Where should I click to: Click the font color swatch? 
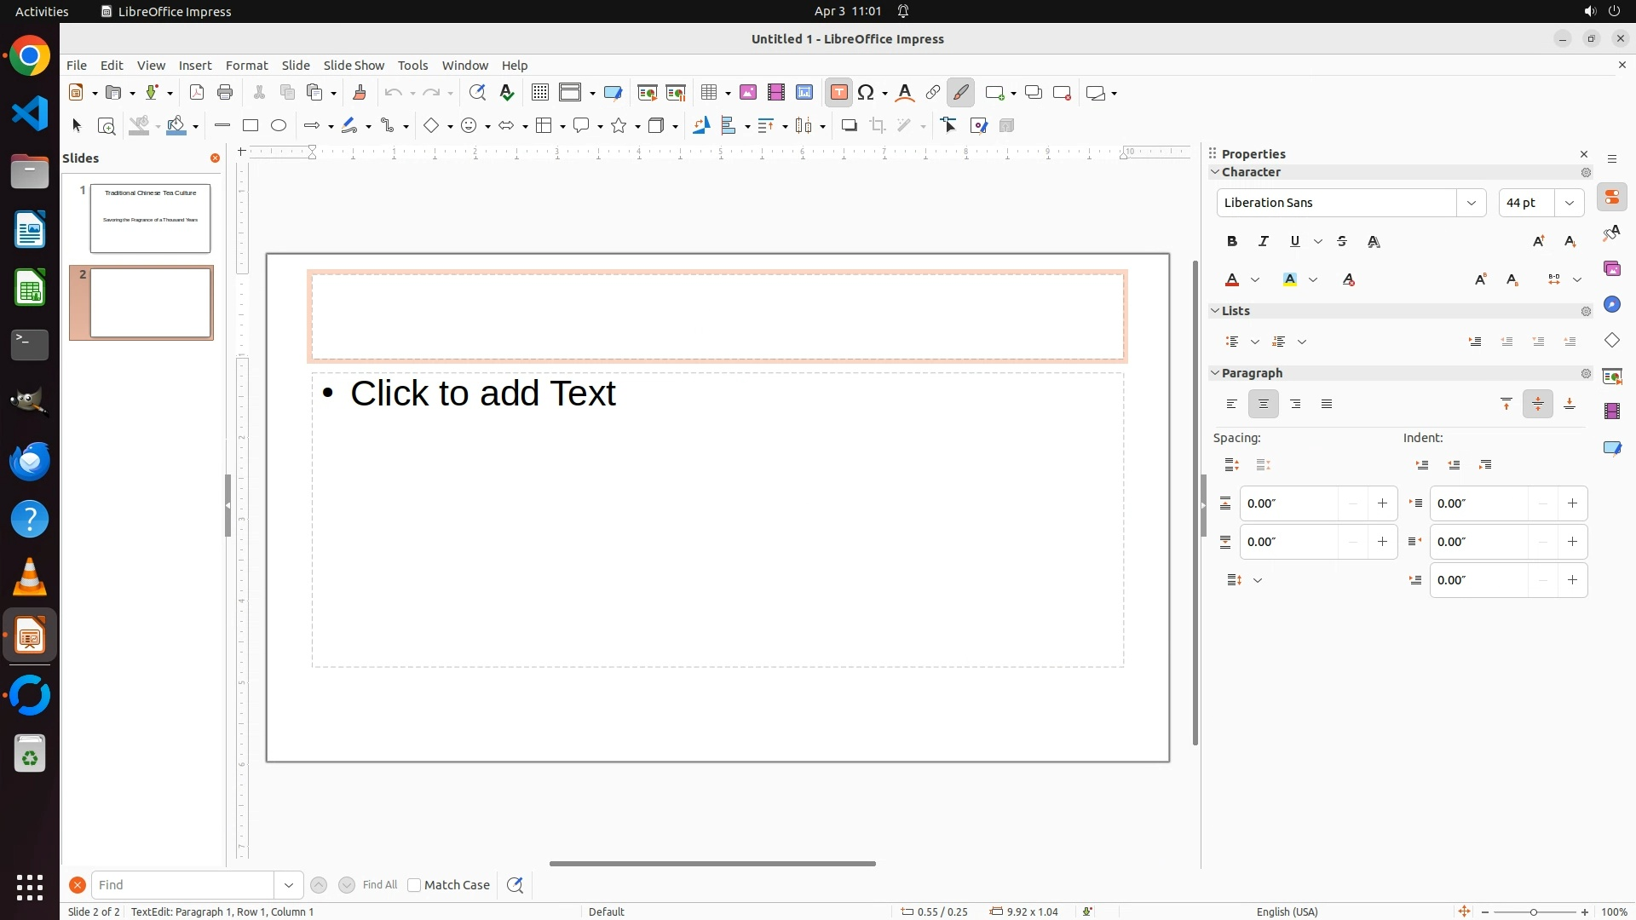point(1232,280)
